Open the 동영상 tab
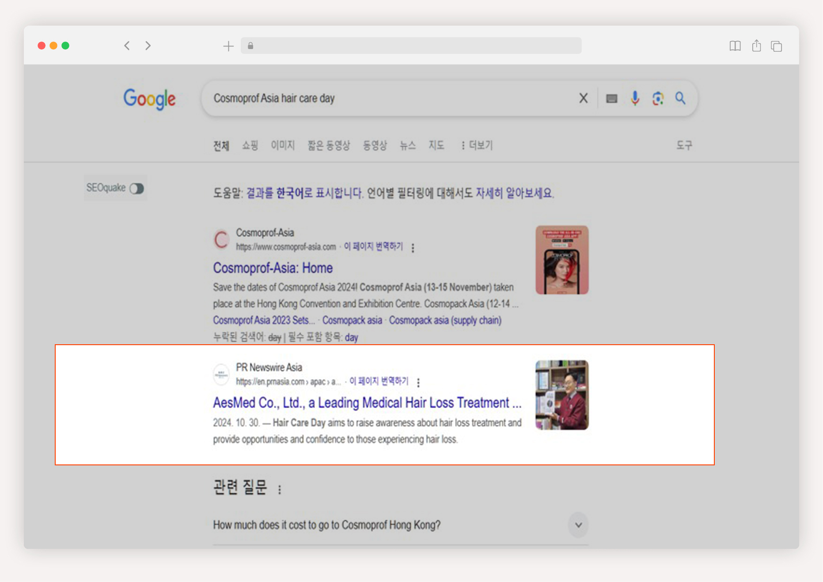Screen dimensions: 823x582 point(375,145)
